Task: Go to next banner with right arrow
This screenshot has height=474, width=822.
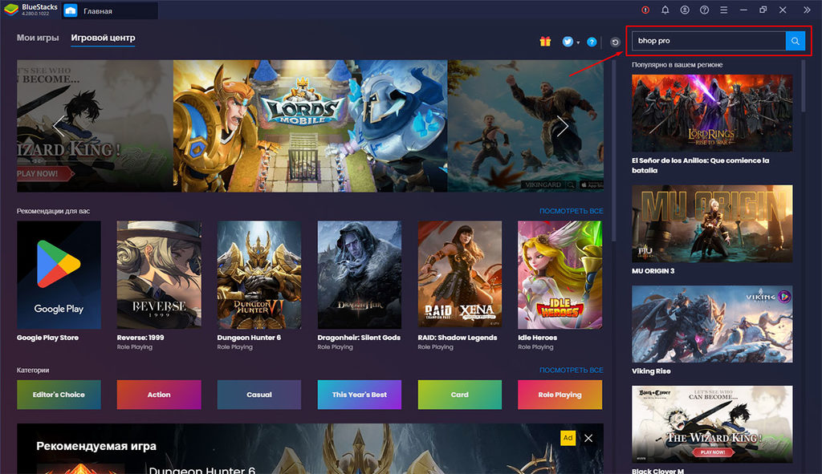Action: (x=563, y=126)
